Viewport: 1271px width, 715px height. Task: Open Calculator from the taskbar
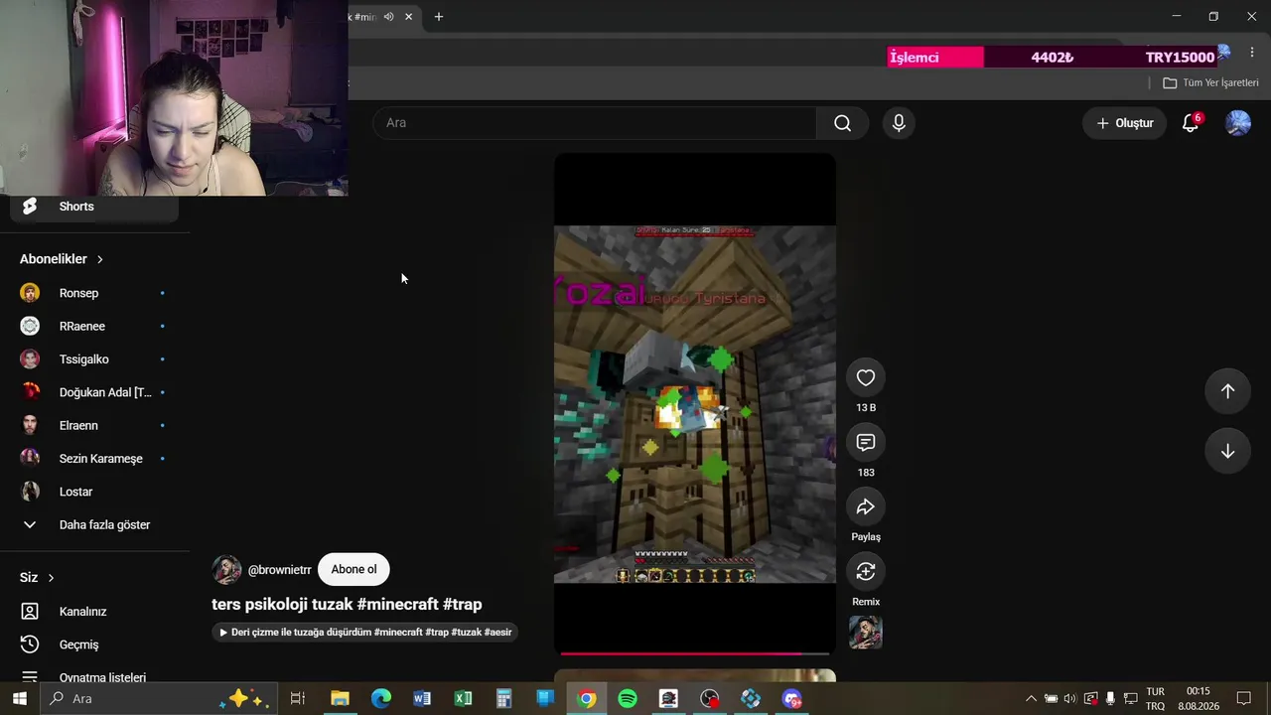[503, 699]
